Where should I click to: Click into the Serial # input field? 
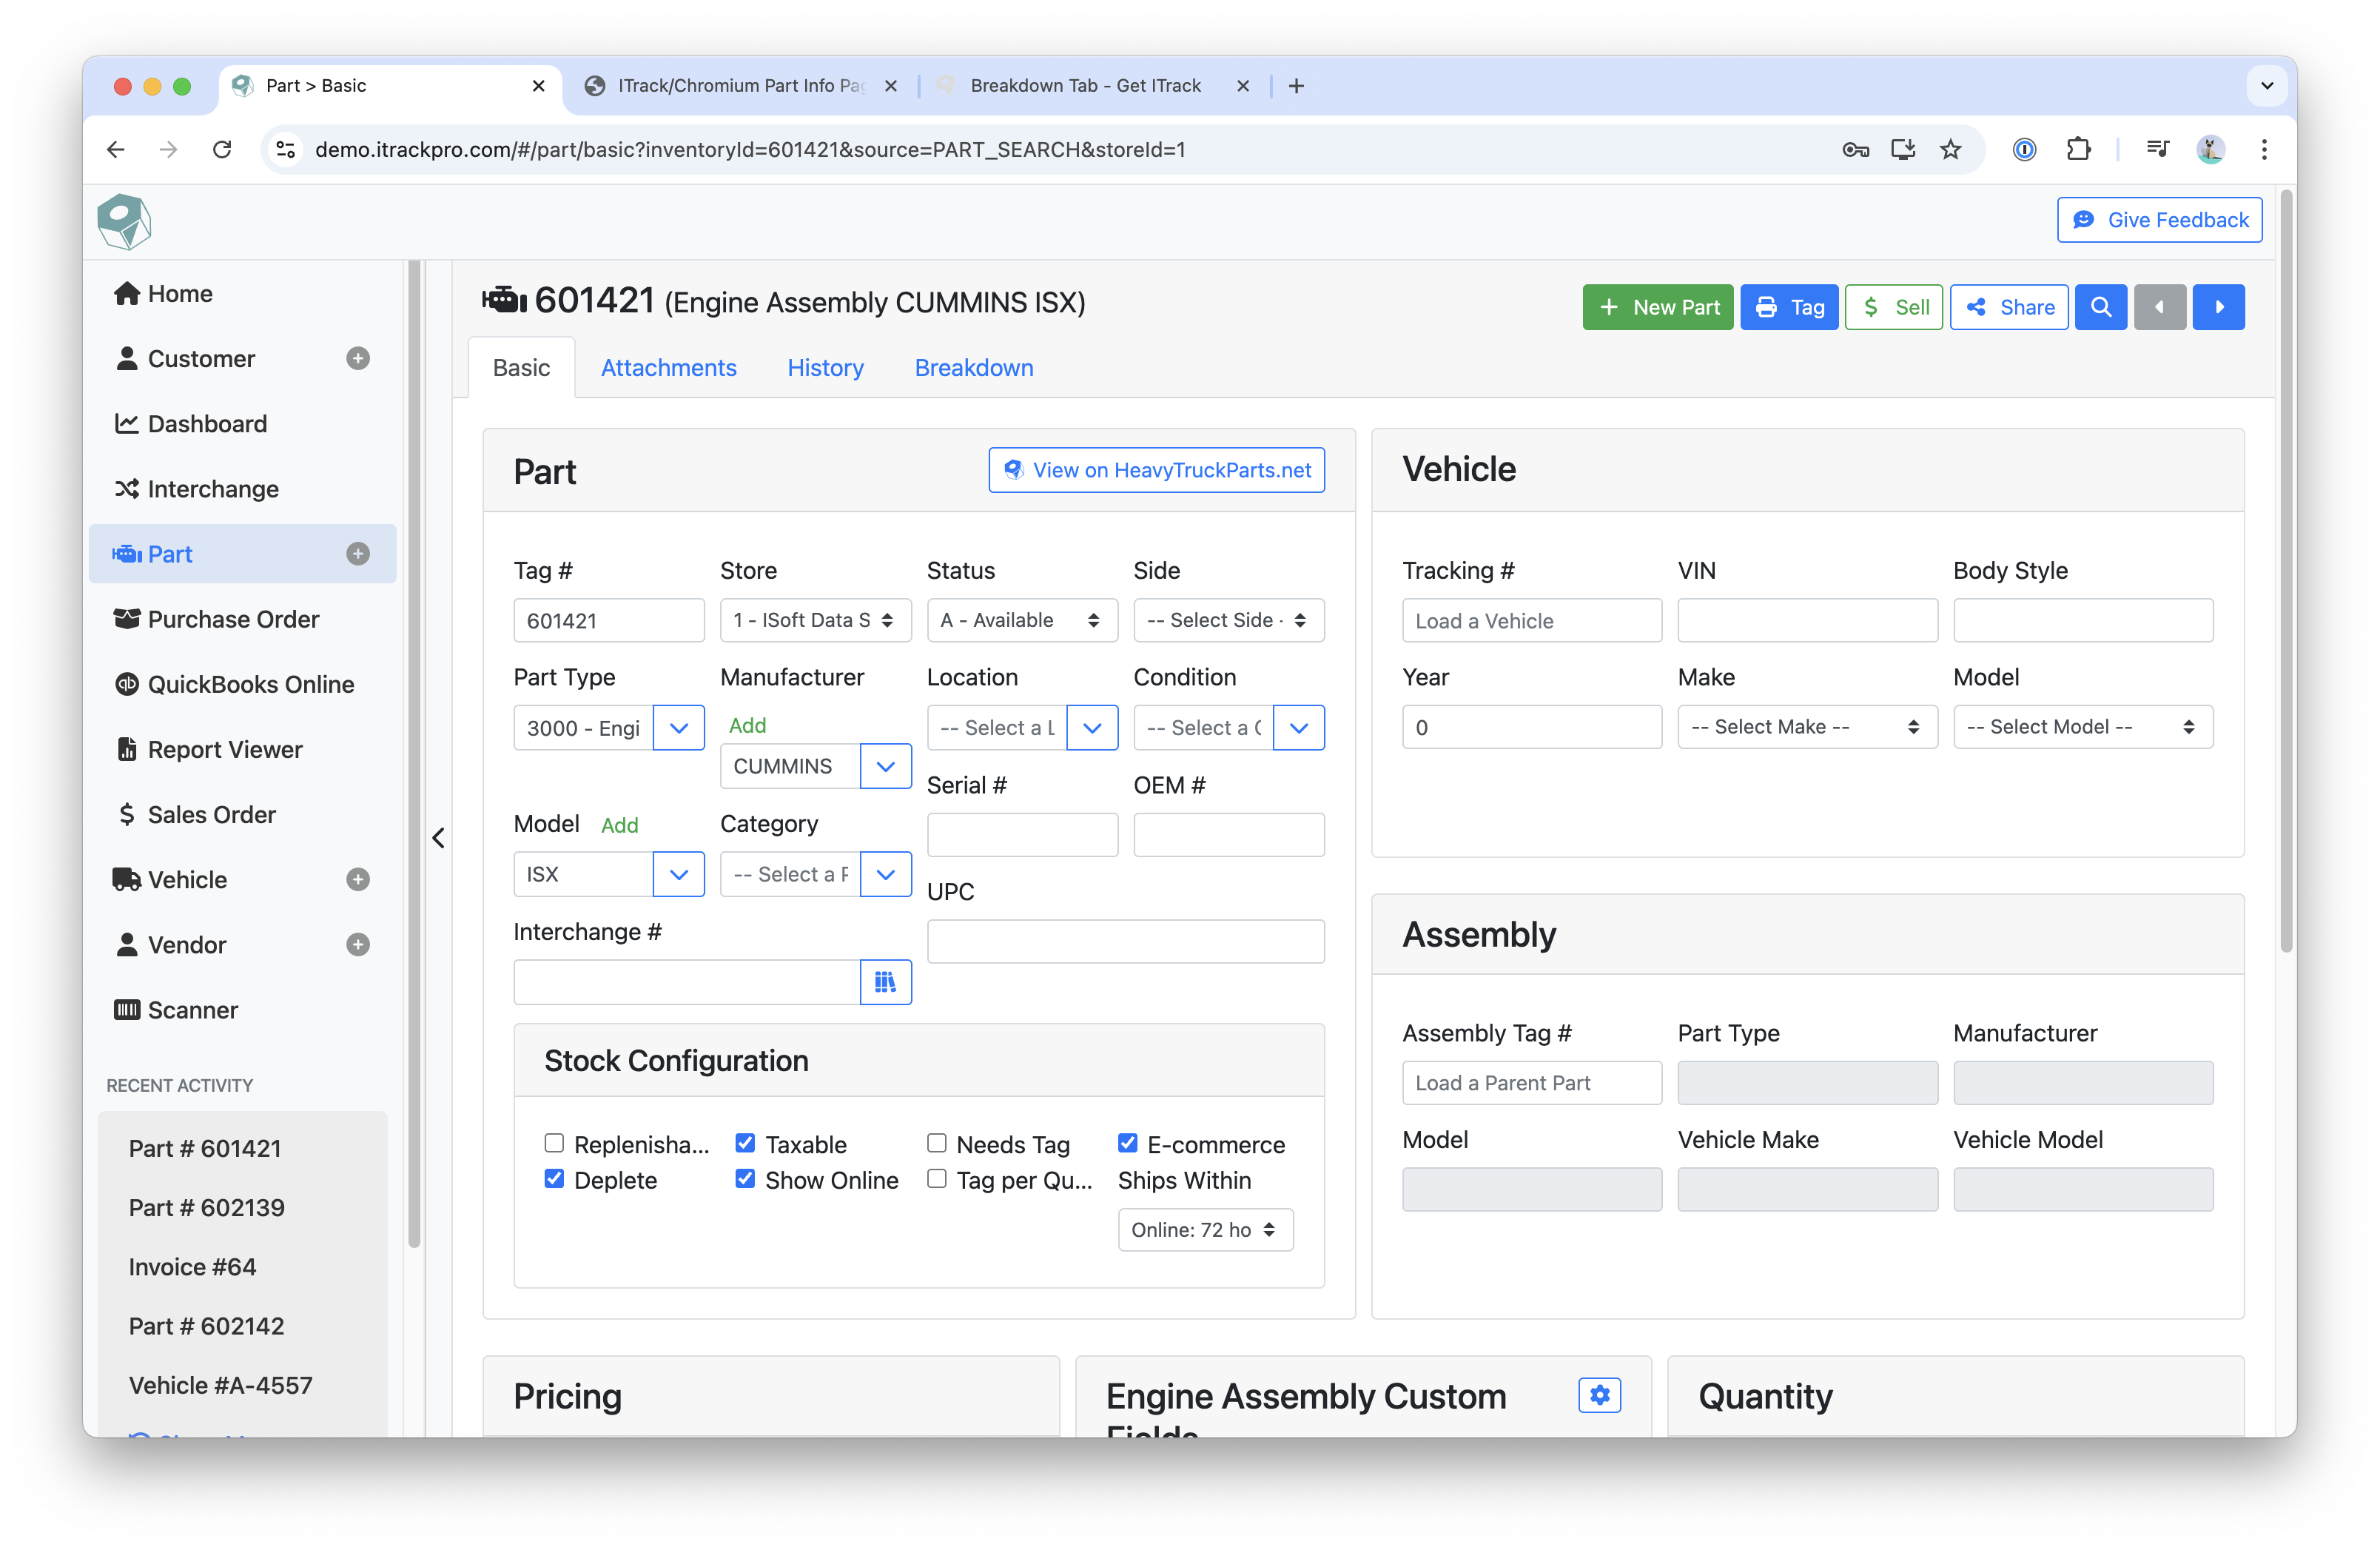(x=1021, y=834)
